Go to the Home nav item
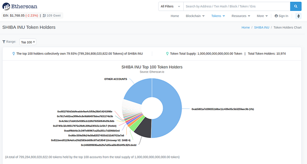The width and height of the screenshot is (307, 164). coord(175,16)
